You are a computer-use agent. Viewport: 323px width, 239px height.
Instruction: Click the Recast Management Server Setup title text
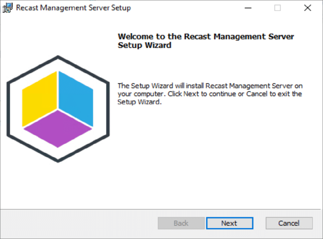click(73, 8)
